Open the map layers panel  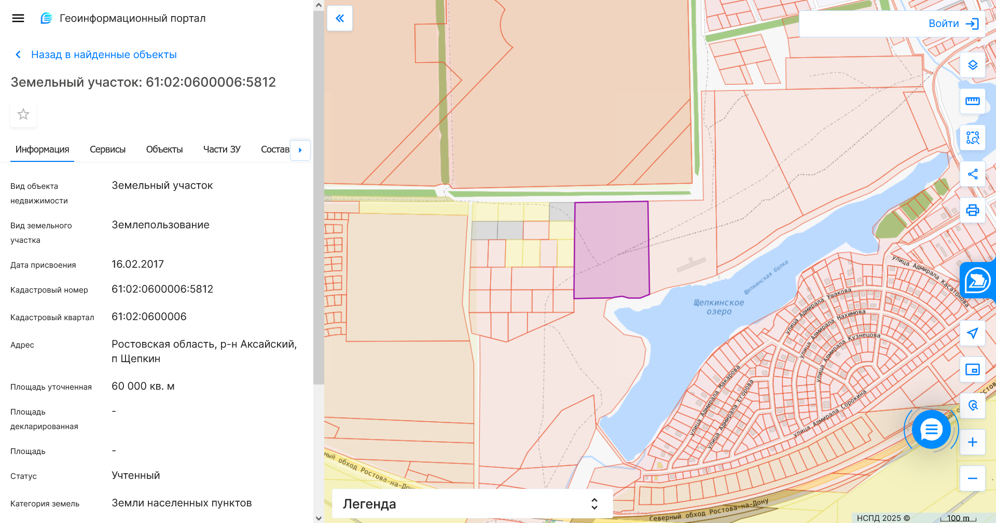973,65
